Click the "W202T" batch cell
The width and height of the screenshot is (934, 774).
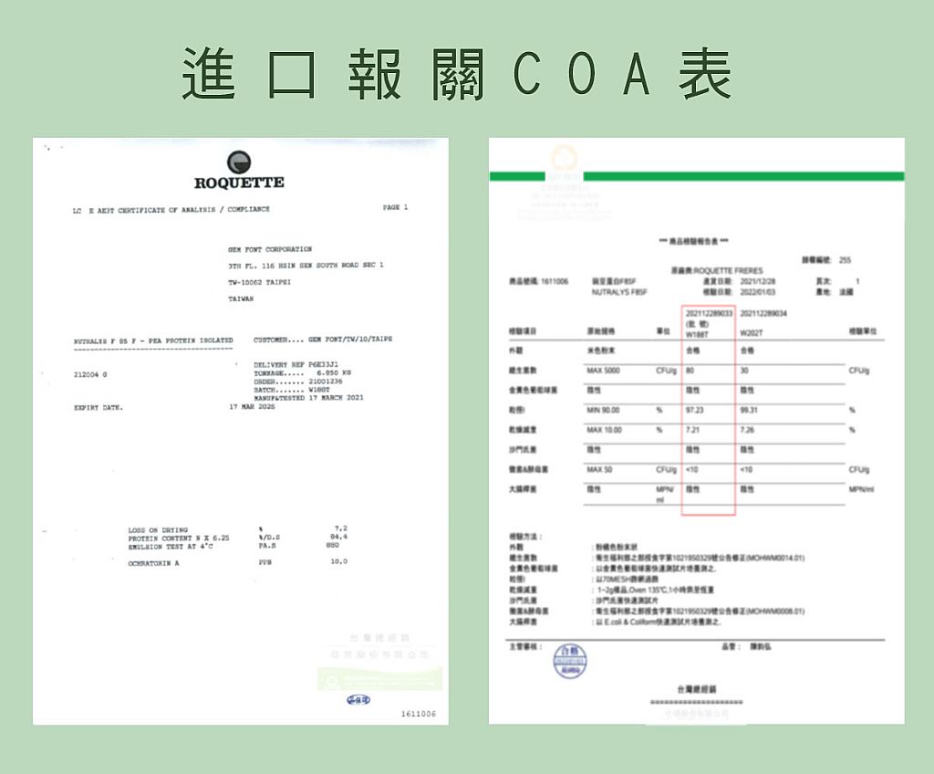coord(752,333)
